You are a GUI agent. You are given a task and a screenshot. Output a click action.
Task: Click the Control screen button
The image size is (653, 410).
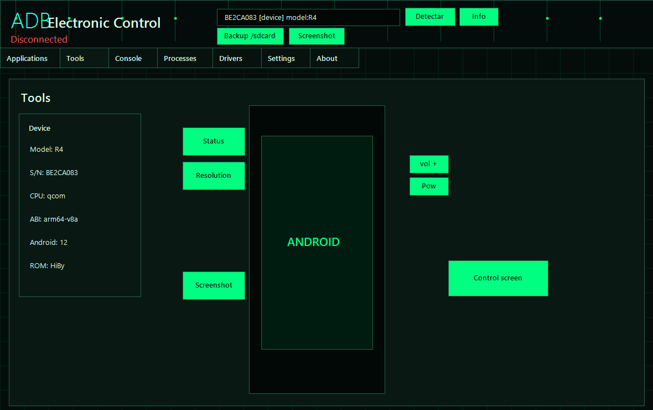498,278
